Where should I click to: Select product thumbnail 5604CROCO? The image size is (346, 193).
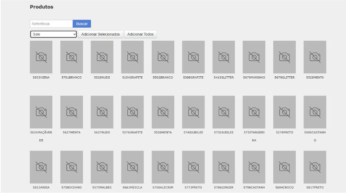(x=285, y=167)
